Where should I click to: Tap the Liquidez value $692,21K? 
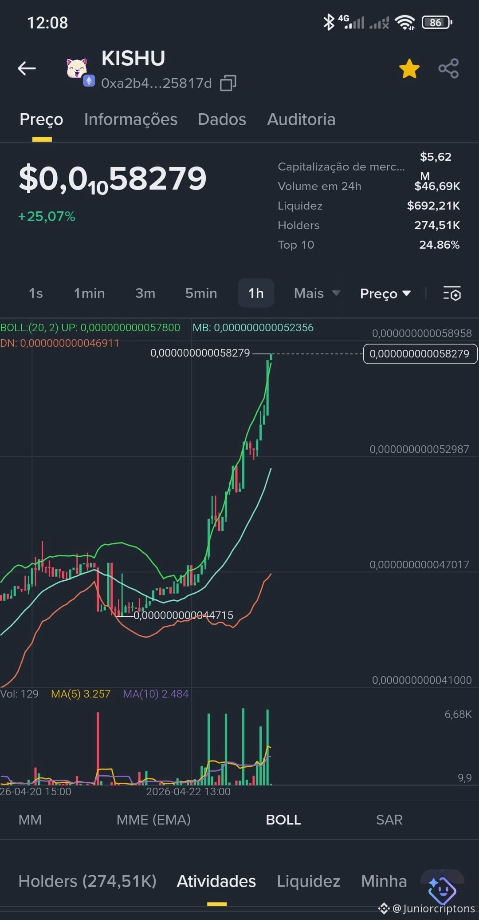(433, 206)
